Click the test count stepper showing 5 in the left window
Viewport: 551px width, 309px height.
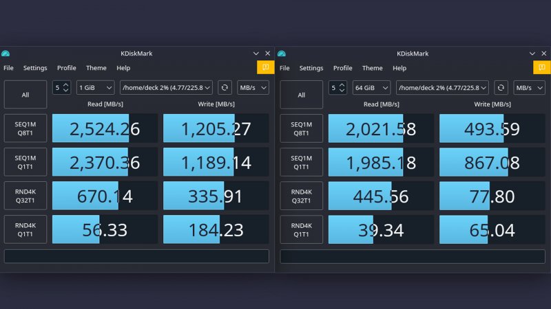pyautogui.click(x=61, y=87)
